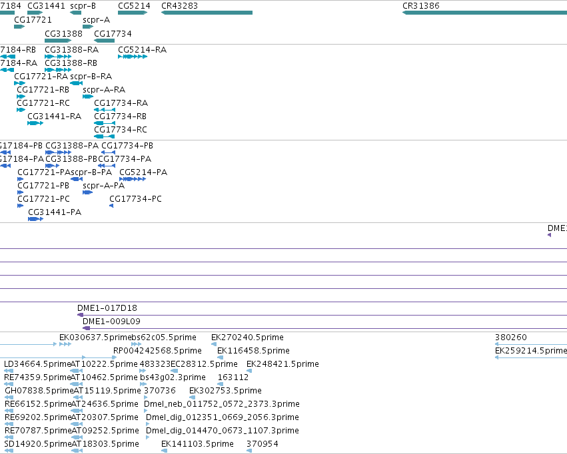Screen dimensions: 567x454
Task: Click the CG31388 gene bar
Action: (x=58, y=41)
